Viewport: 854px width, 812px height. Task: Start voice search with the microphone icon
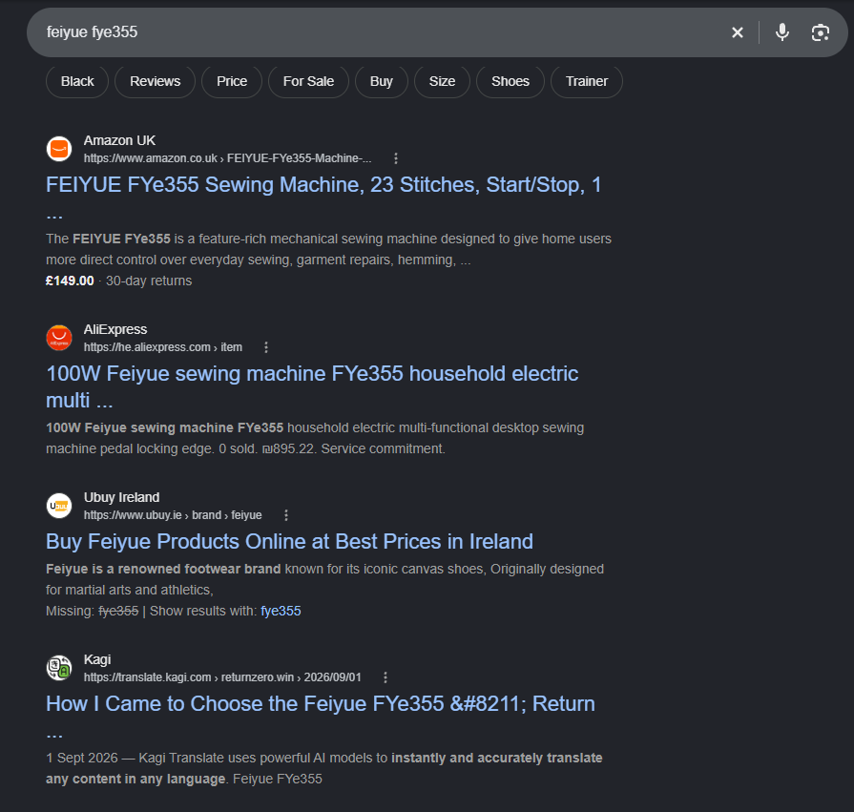point(782,32)
